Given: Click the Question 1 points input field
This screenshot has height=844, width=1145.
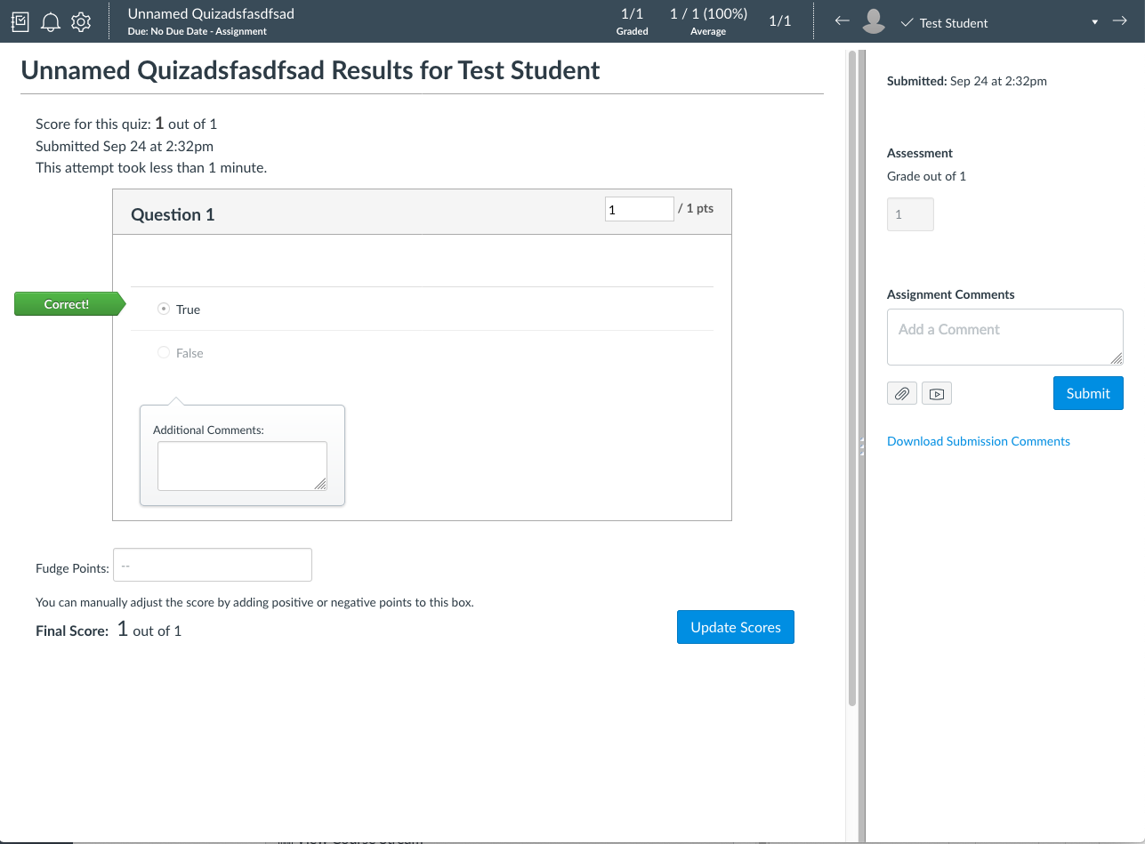Looking at the screenshot, I should (639, 208).
